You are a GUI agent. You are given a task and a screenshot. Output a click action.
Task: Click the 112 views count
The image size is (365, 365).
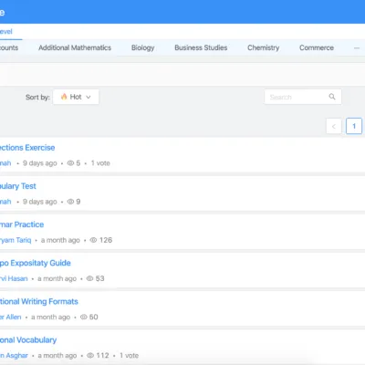(102, 355)
